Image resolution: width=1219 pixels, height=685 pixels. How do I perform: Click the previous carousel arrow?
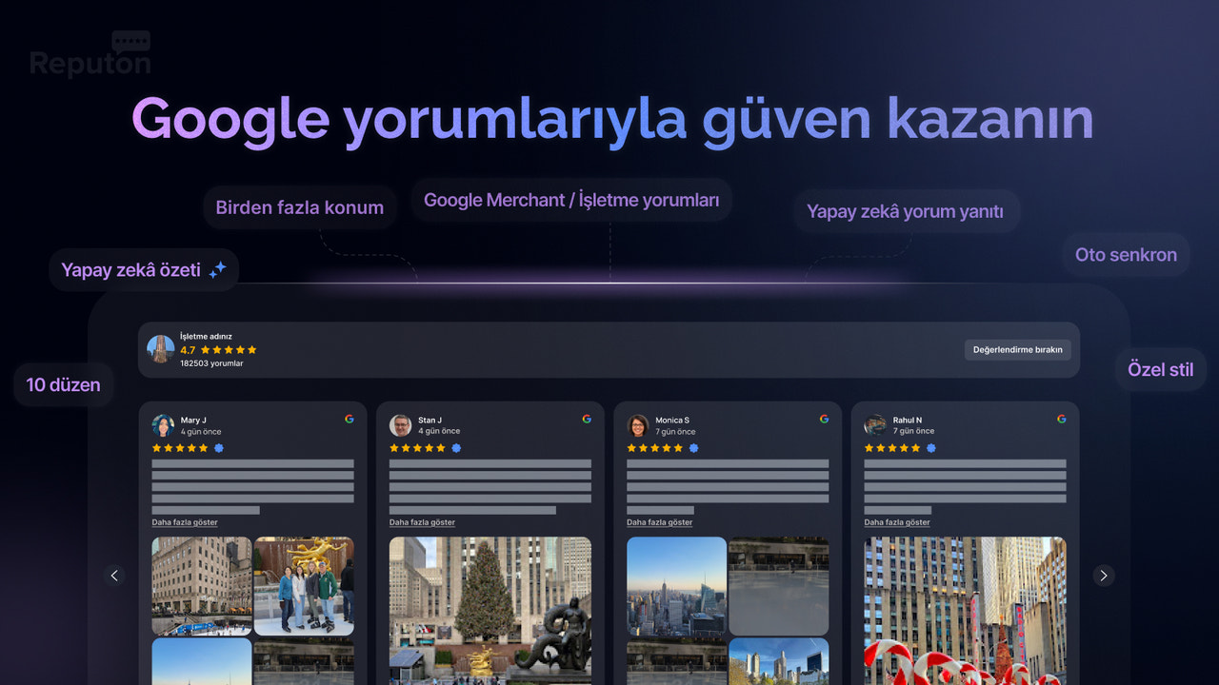click(x=114, y=575)
